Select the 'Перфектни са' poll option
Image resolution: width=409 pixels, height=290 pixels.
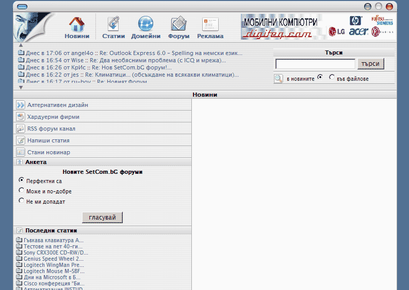tap(21, 180)
